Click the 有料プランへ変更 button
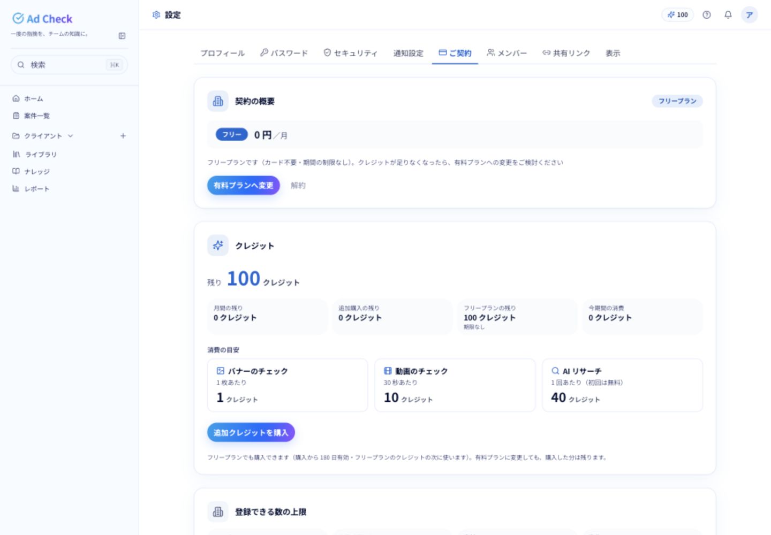Viewport: 771px width, 535px height. 244,186
